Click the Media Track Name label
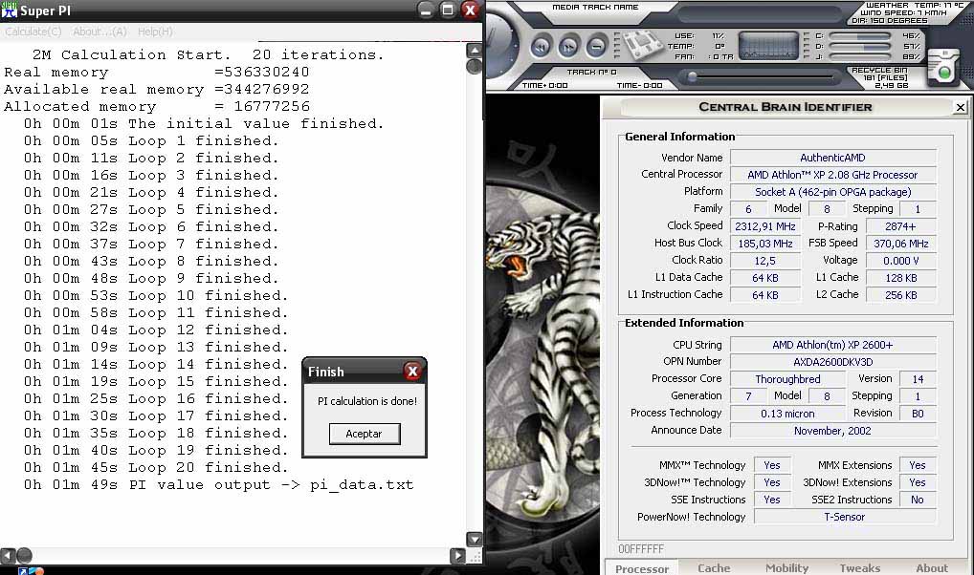The image size is (974, 575). [x=595, y=8]
